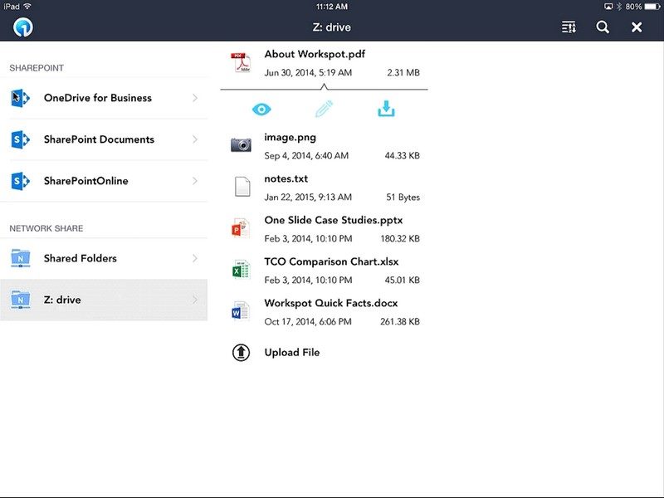The height and width of the screenshot is (498, 664).
Task: Tap the Workspot logo icon
Action: pyautogui.click(x=23, y=27)
